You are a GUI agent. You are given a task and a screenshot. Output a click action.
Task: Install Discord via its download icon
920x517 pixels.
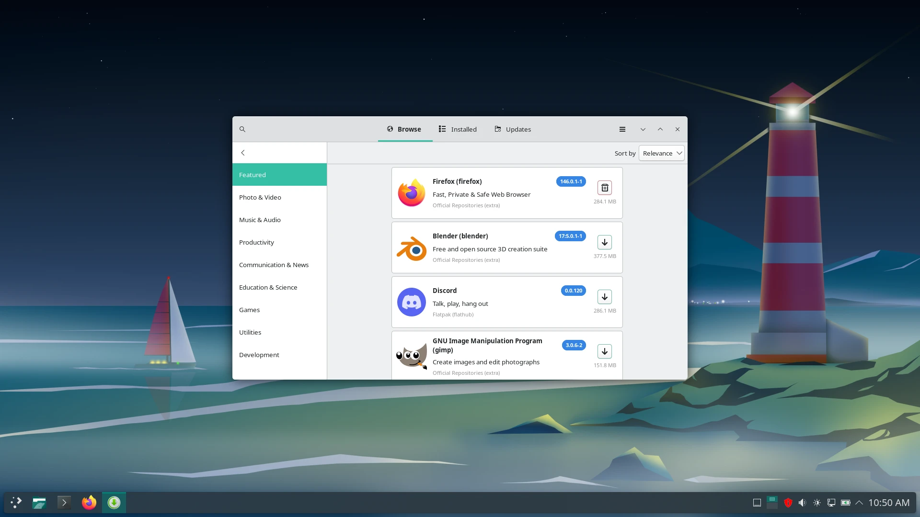604,297
